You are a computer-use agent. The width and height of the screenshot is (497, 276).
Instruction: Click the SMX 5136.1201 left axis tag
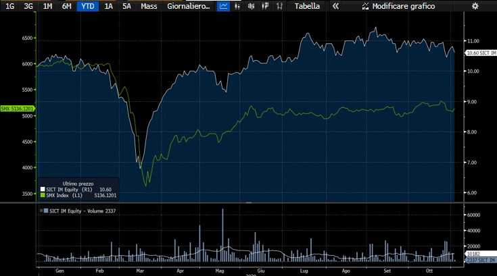click(17, 109)
